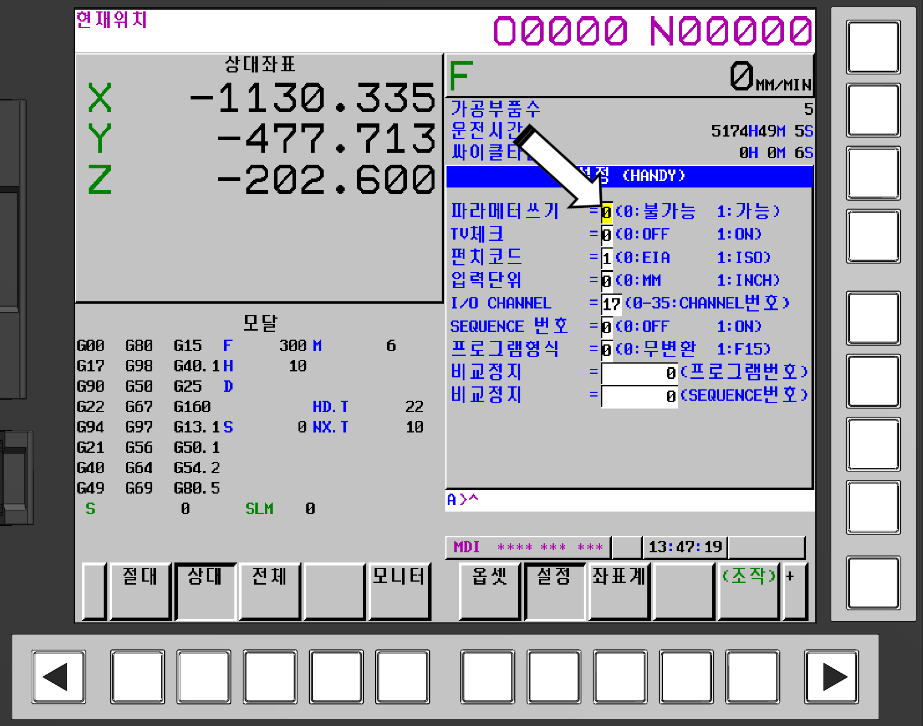923x726 pixels.
Task: Select the 펀치코드 value field showing 1
Action: [x=607, y=258]
